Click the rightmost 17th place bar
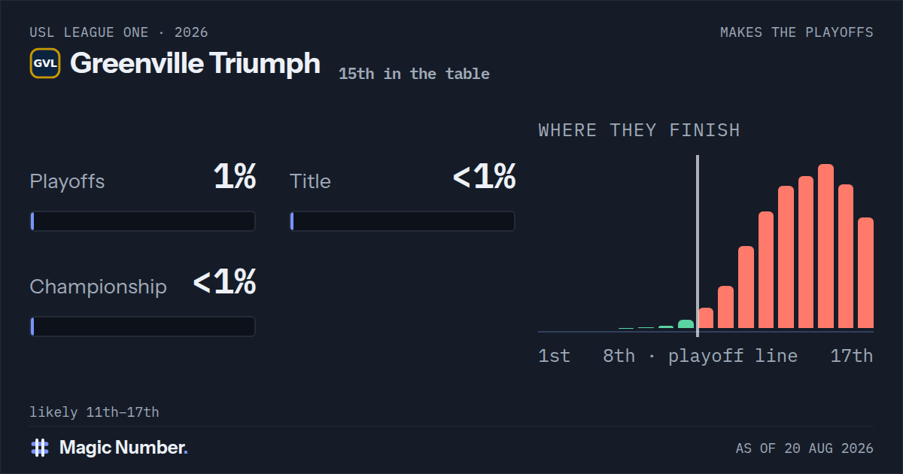The image size is (903, 474). tap(865, 273)
